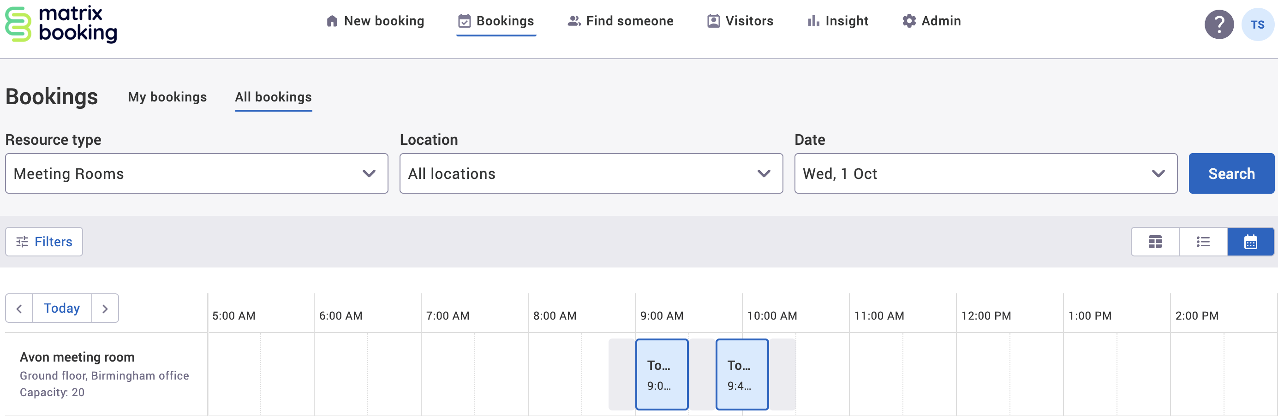The image size is (1278, 416).
Task: Toggle the calendar view mode
Action: (1250, 242)
